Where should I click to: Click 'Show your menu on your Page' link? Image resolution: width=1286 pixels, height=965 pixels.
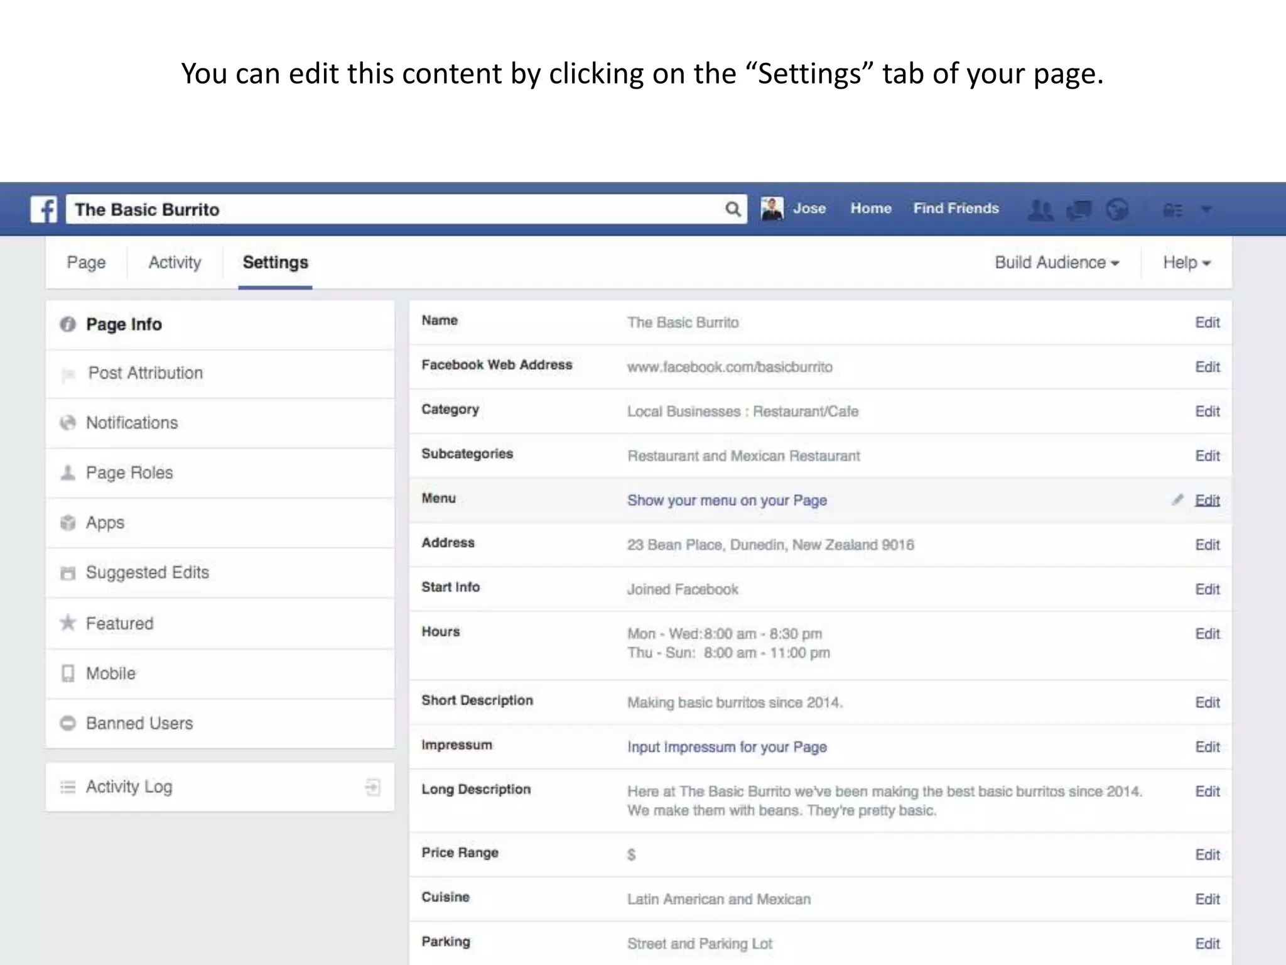(727, 501)
